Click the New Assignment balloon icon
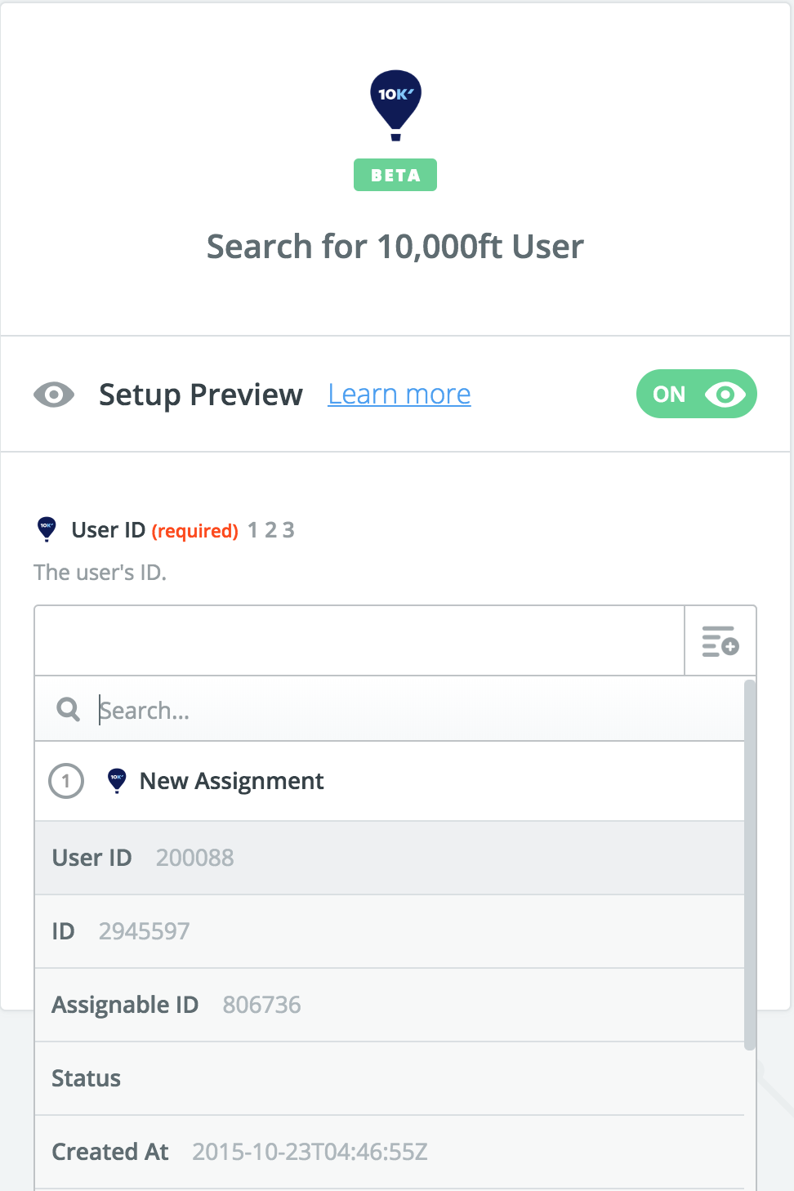Viewport: 794px width, 1191px height. point(117,781)
